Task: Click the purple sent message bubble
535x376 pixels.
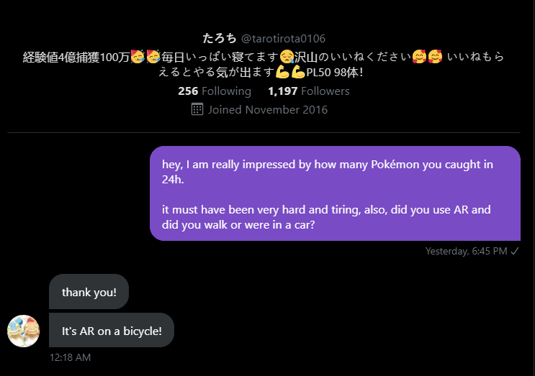Action: [x=335, y=193]
